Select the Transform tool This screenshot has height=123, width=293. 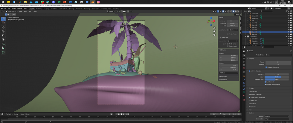point(3,40)
